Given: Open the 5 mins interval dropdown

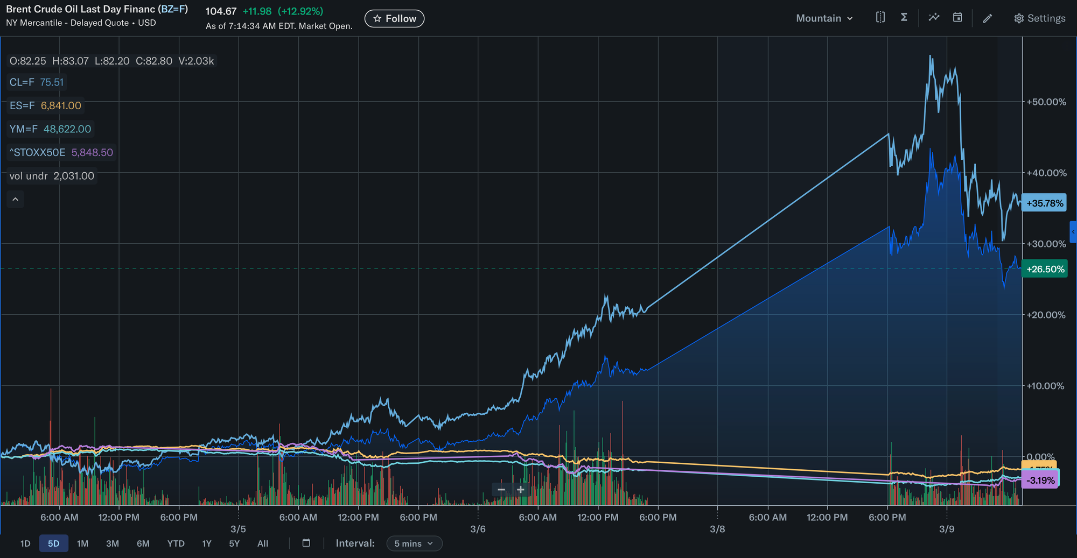Looking at the screenshot, I should point(414,543).
